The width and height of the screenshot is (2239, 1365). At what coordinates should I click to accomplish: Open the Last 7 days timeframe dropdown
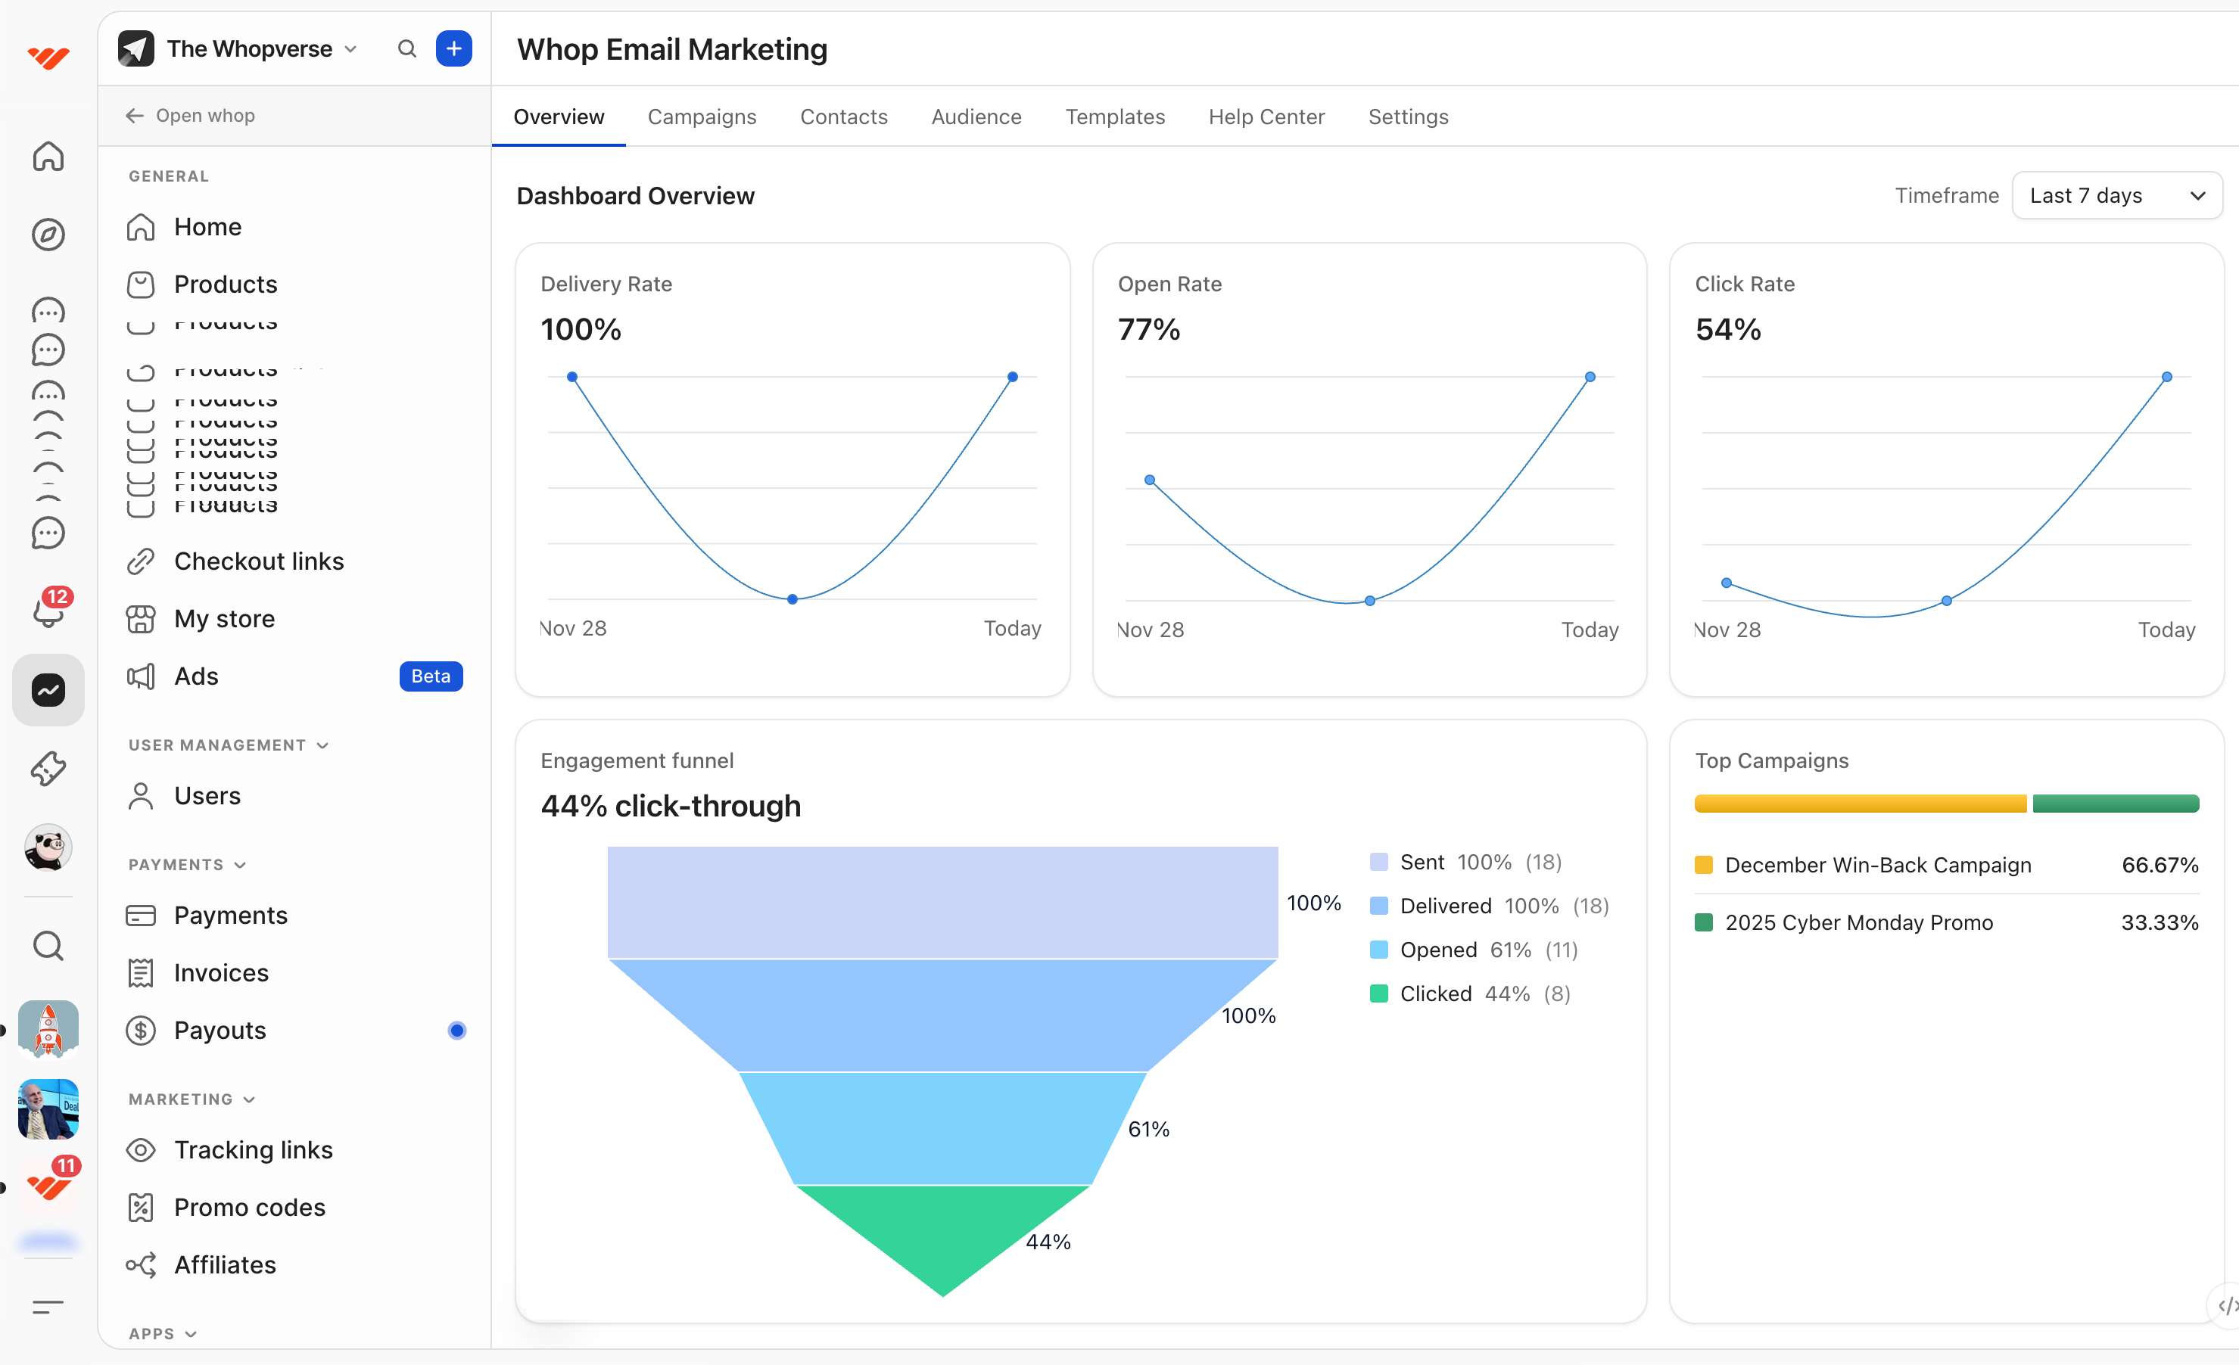[x=2116, y=195]
